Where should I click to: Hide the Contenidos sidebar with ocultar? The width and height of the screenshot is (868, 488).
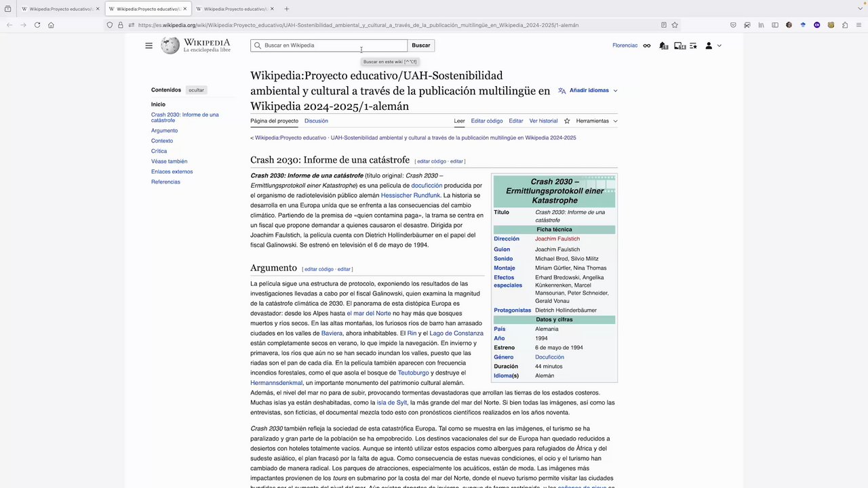[x=196, y=90]
